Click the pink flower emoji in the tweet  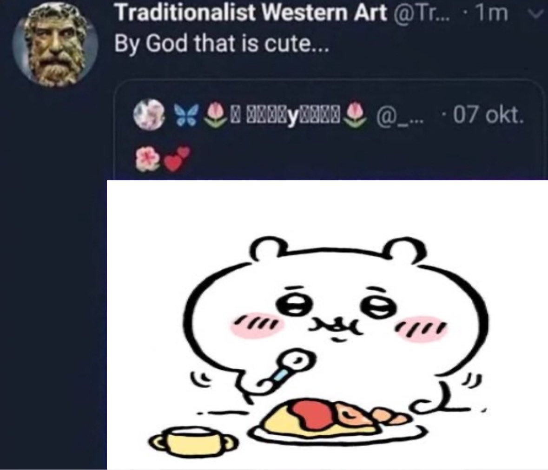pos(147,159)
